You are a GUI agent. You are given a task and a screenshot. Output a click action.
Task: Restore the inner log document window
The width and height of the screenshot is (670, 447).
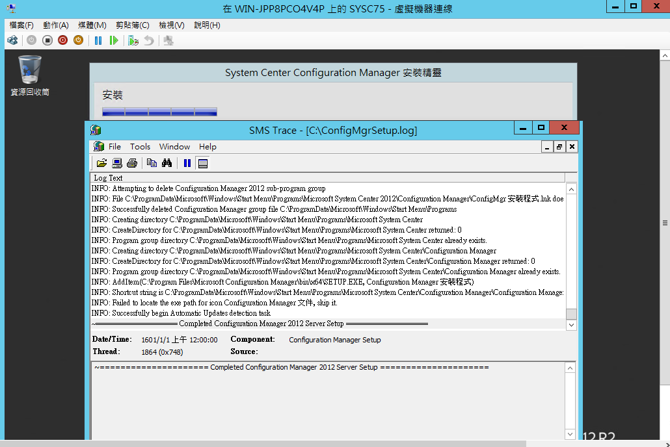click(x=559, y=147)
